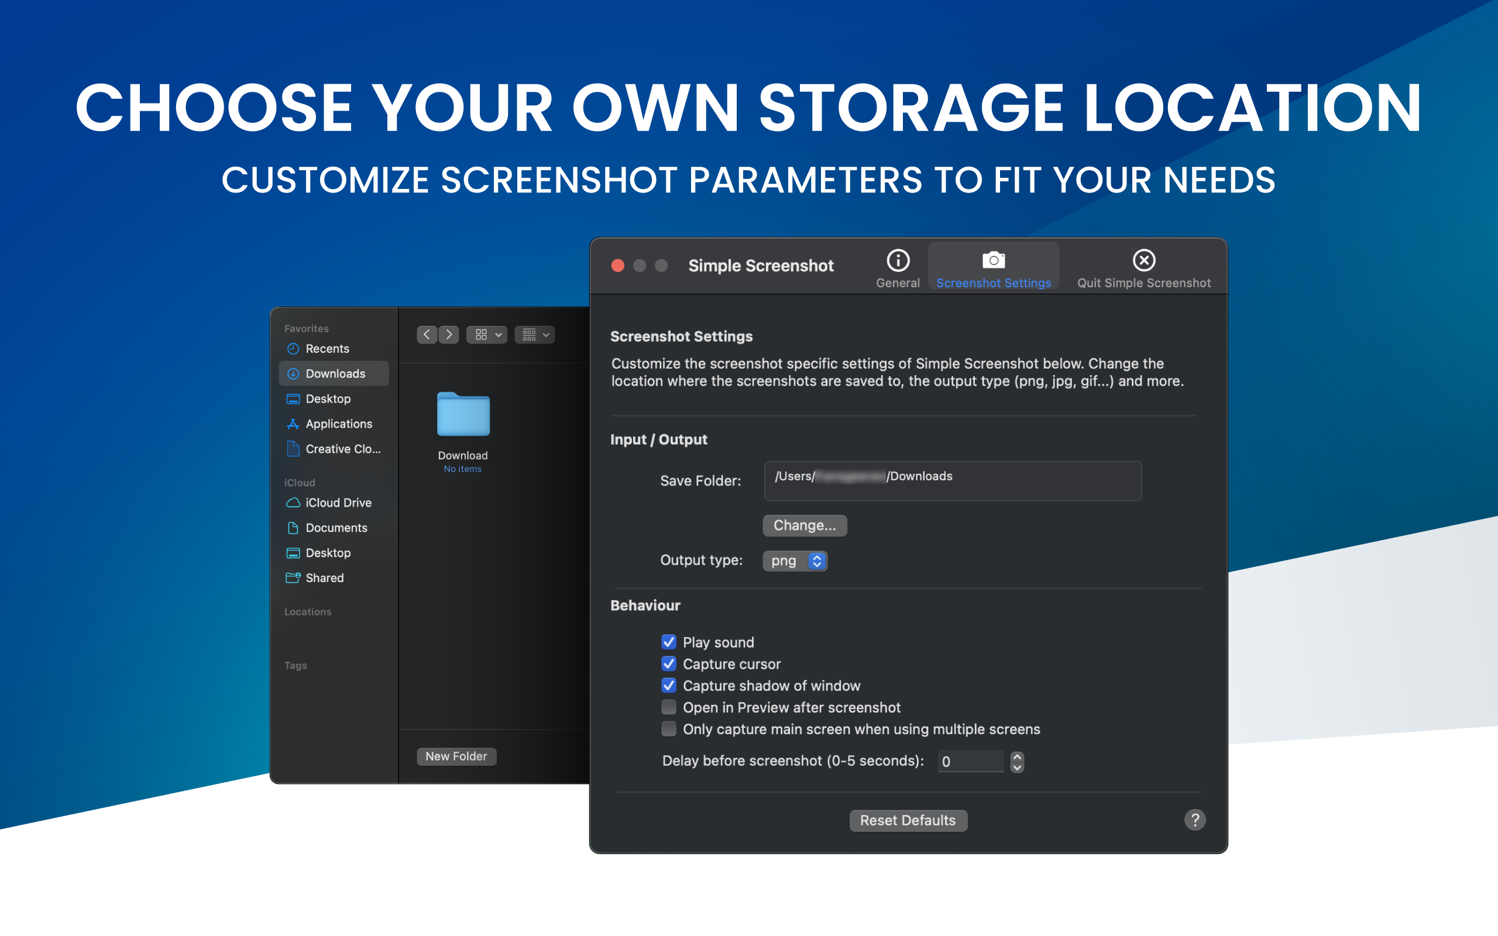Screen dimensions: 1498x936
Task: Click the delay seconds stepper arrows
Action: click(1017, 762)
